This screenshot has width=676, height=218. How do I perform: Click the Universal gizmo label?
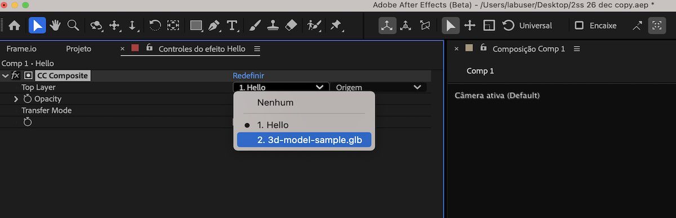(535, 25)
